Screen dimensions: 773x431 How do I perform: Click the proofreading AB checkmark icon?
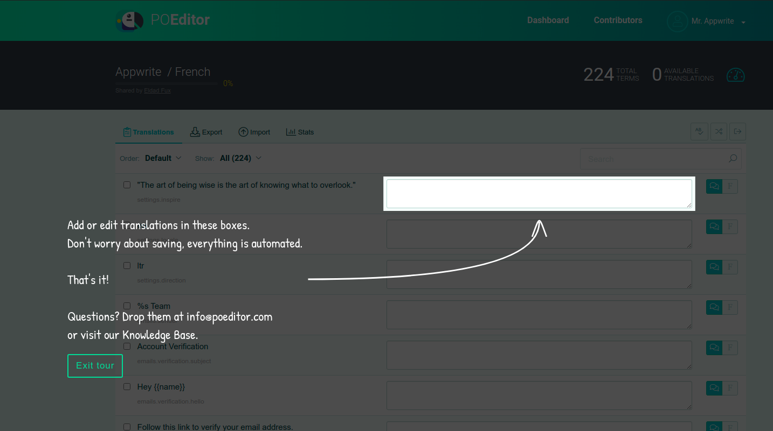point(699,132)
